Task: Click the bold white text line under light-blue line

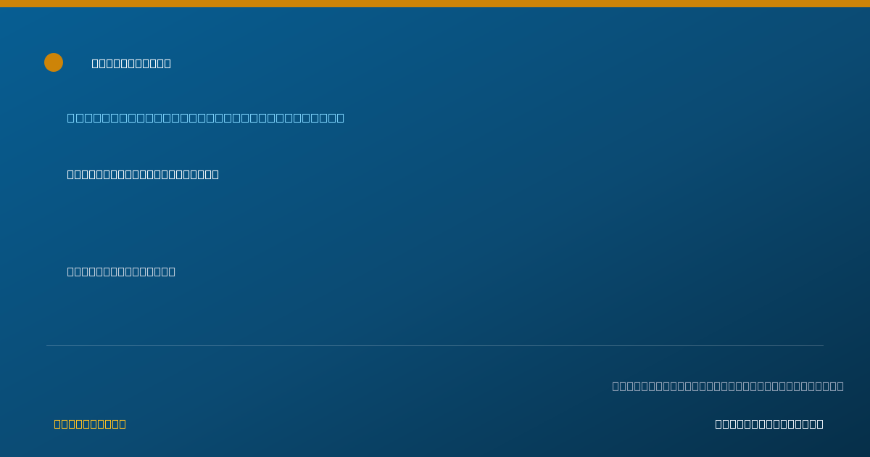Action: click(x=143, y=174)
